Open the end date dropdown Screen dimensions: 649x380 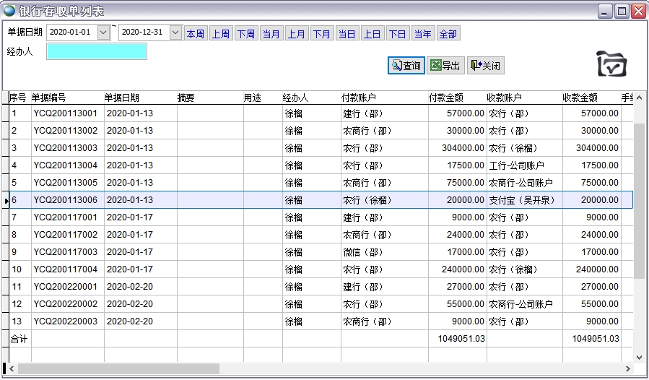[175, 33]
